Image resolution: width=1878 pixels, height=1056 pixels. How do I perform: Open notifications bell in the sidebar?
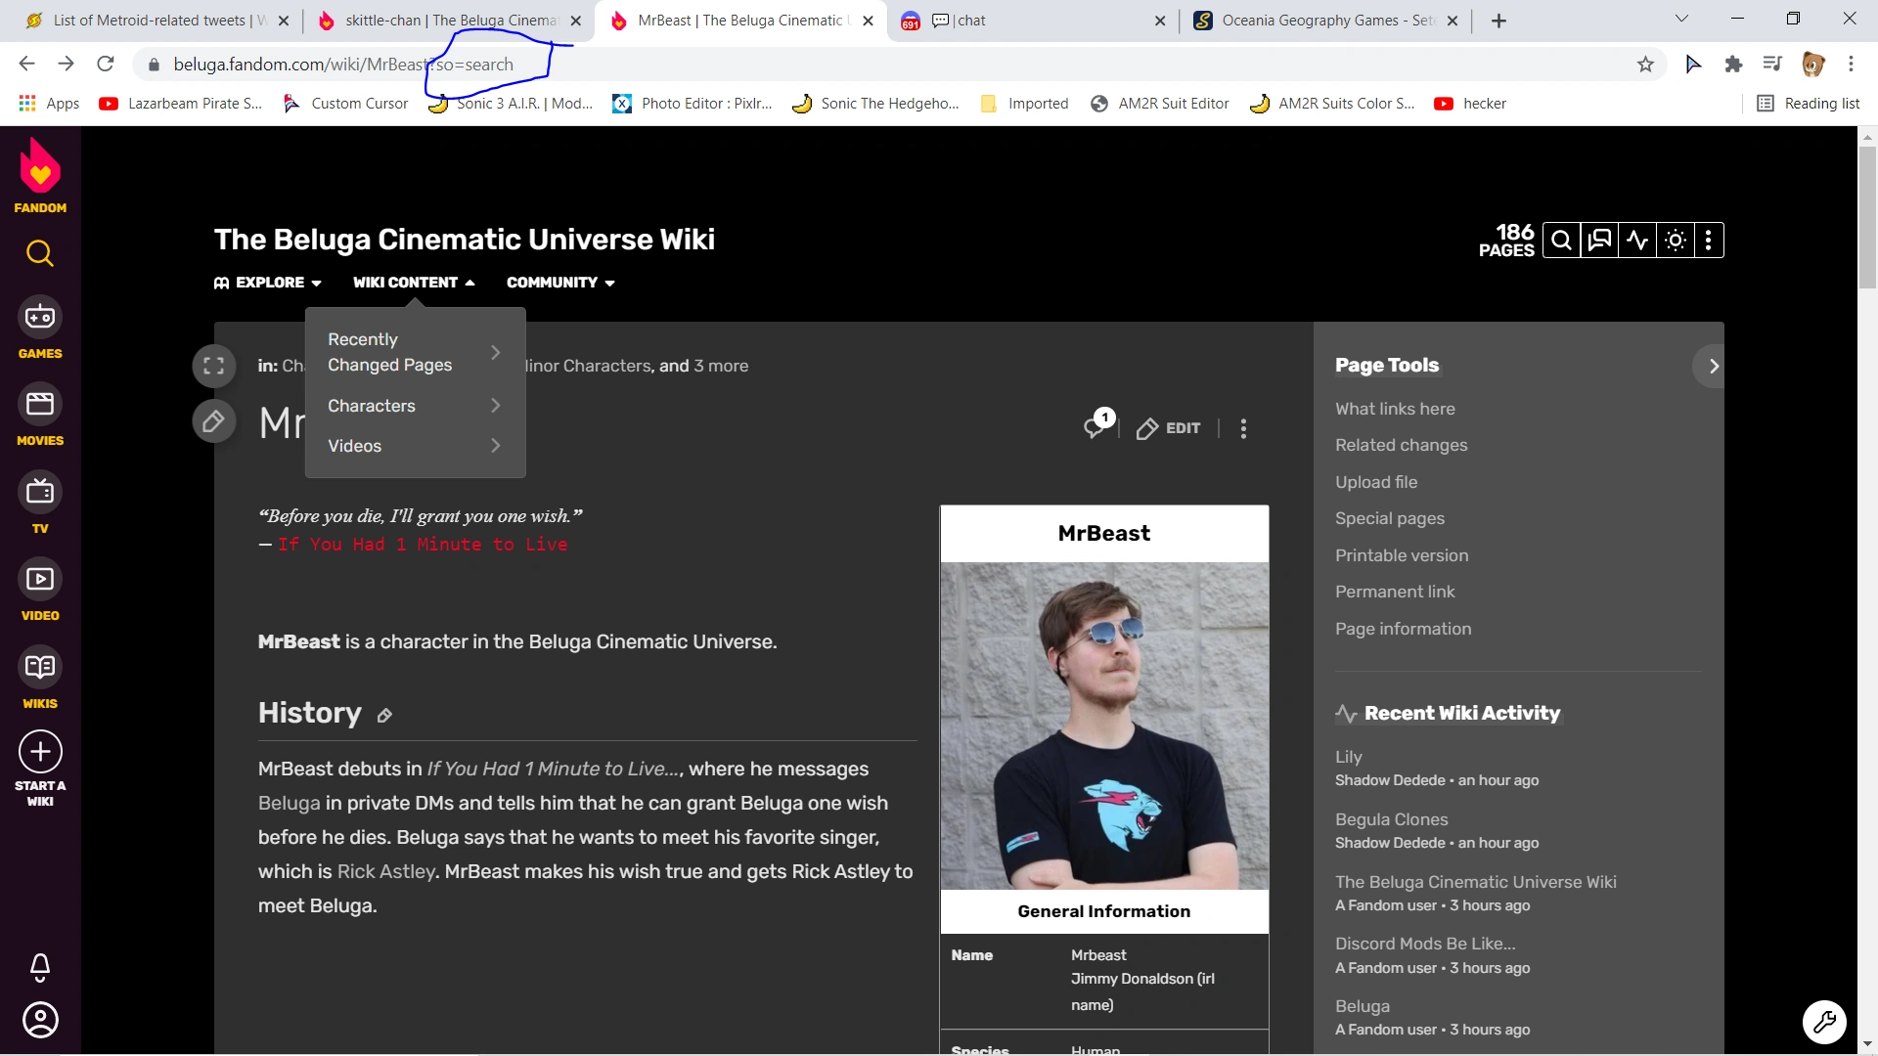pyautogui.click(x=39, y=968)
